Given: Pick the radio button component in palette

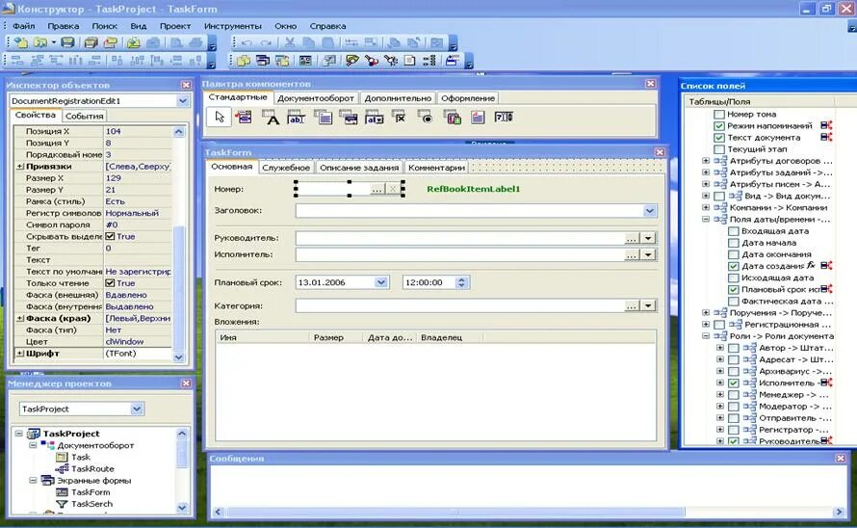Looking at the screenshot, I should 426,118.
